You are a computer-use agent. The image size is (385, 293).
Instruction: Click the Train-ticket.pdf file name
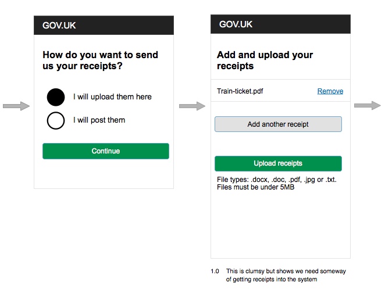[240, 91]
